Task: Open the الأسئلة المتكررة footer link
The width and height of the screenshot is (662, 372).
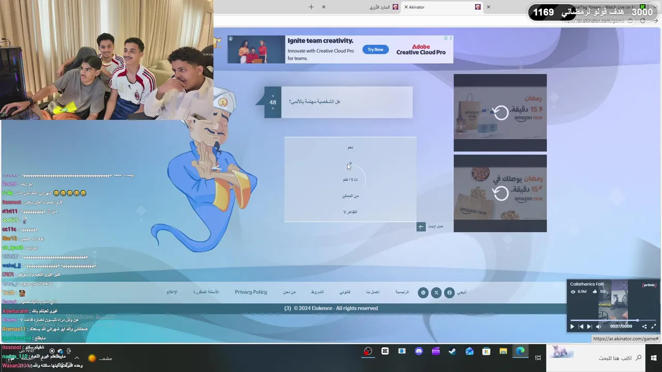Action: [206, 292]
